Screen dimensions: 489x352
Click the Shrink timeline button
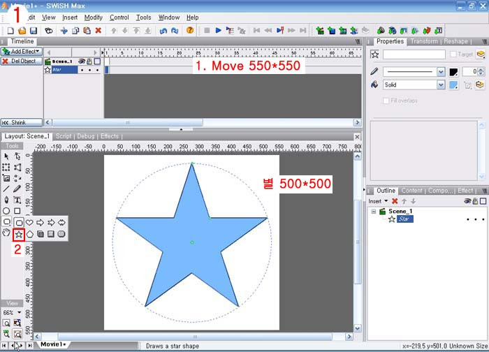(x=22, y=122)
